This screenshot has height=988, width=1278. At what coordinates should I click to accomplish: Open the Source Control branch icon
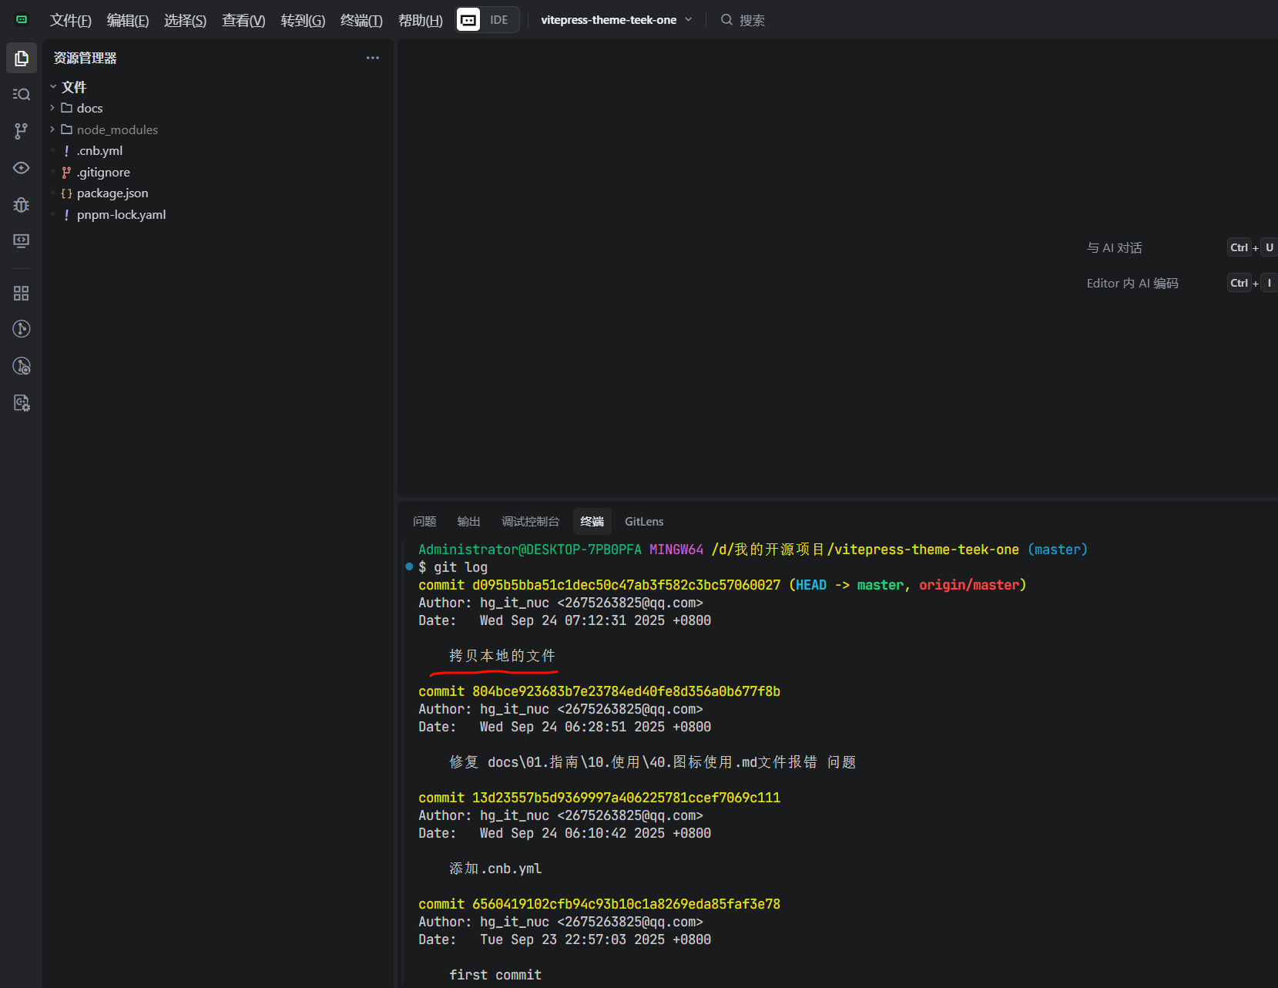(x=22, y=131)
